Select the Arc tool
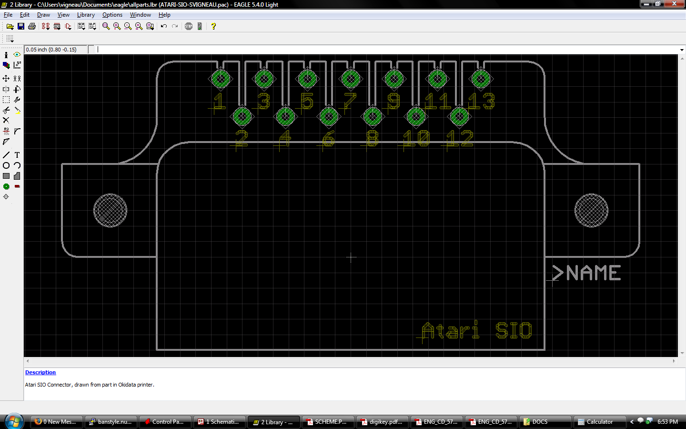 (17, 165)
